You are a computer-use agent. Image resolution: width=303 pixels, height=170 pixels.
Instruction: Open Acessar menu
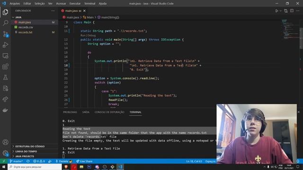coord(61,3)
